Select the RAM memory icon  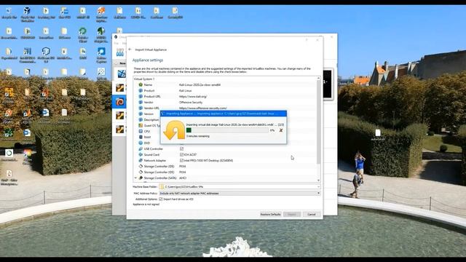[x=141, y=137]
